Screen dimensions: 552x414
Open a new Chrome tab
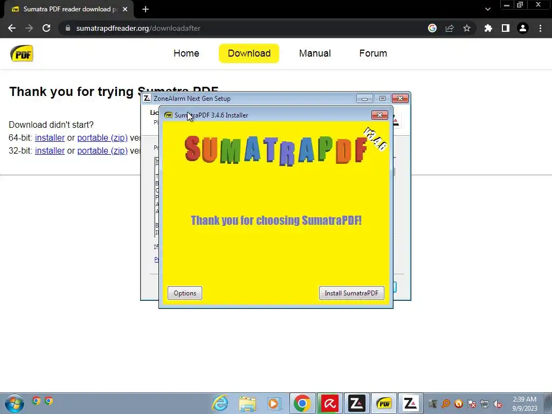146,9
